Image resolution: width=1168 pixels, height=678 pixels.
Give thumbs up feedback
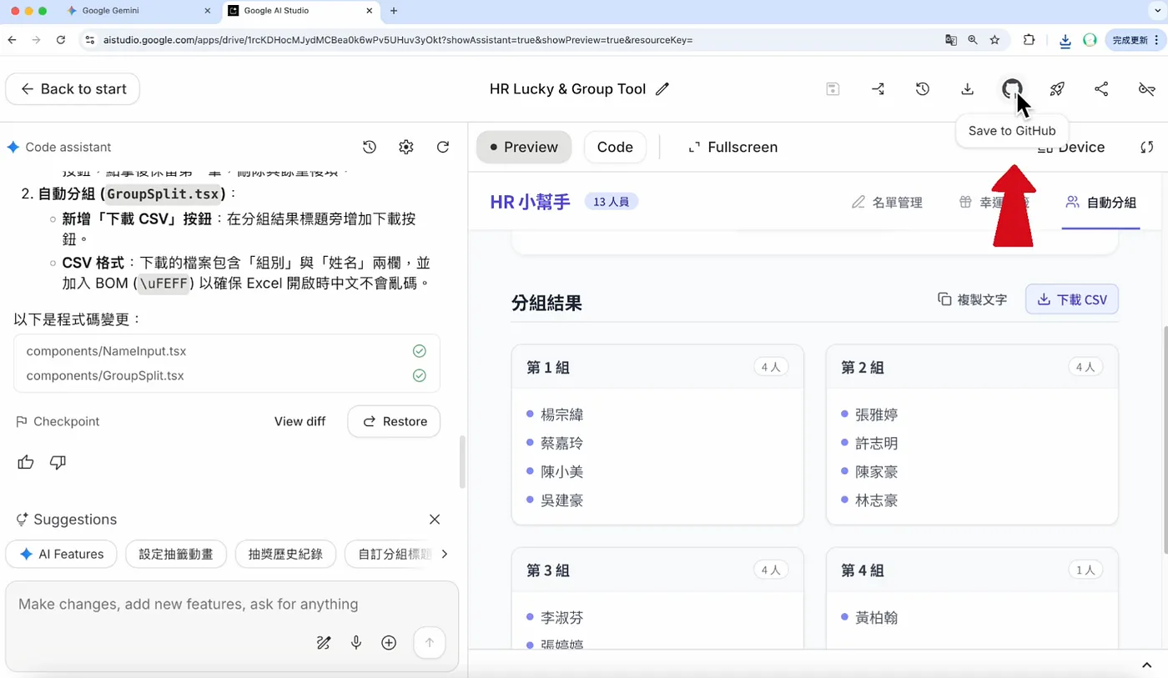26,462
